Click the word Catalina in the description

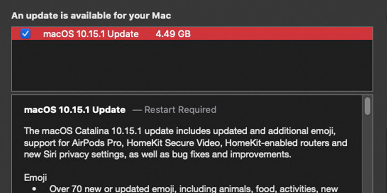pyautogui.click(x=92, y=131)
